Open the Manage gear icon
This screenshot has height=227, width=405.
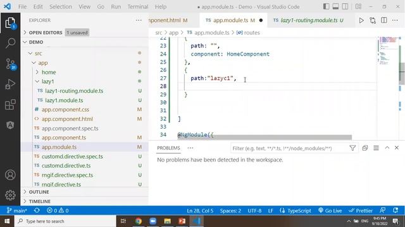10,195
